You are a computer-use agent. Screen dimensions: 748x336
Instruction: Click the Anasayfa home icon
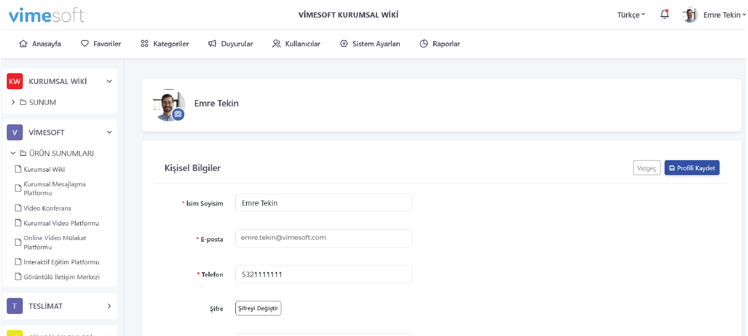(23, 44)
